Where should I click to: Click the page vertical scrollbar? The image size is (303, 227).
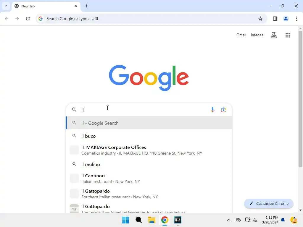click(x=300, y=99)
